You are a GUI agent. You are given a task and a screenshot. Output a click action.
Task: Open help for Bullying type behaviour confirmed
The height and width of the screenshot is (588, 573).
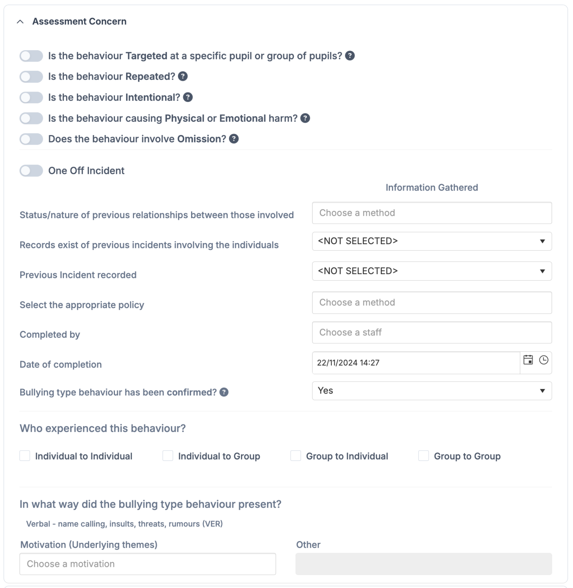pos(224,392)
